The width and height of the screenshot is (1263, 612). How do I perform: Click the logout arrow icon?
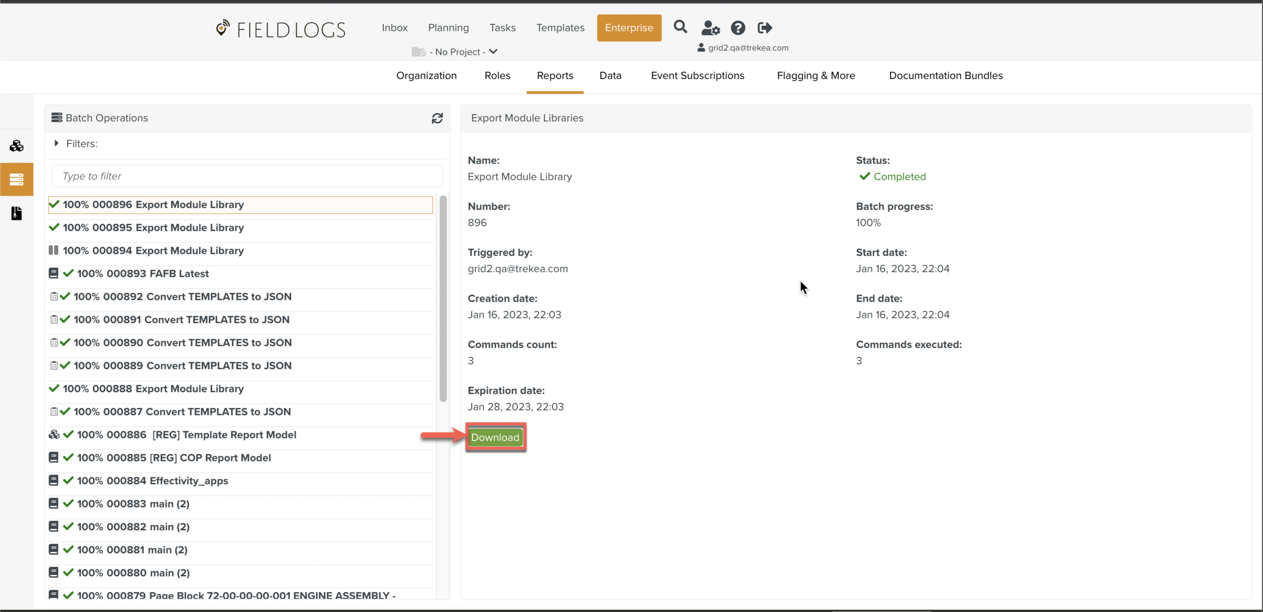coord(765,28)
